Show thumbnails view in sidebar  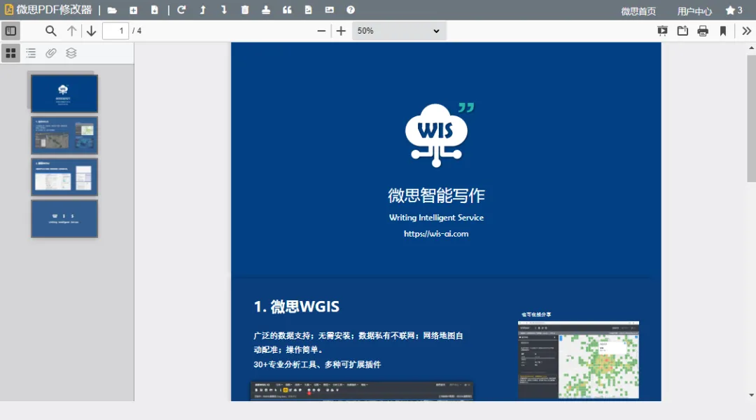(10, 53)
